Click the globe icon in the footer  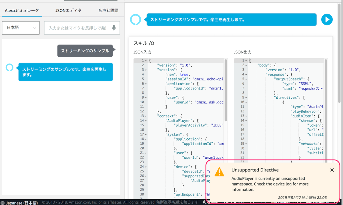3,203
